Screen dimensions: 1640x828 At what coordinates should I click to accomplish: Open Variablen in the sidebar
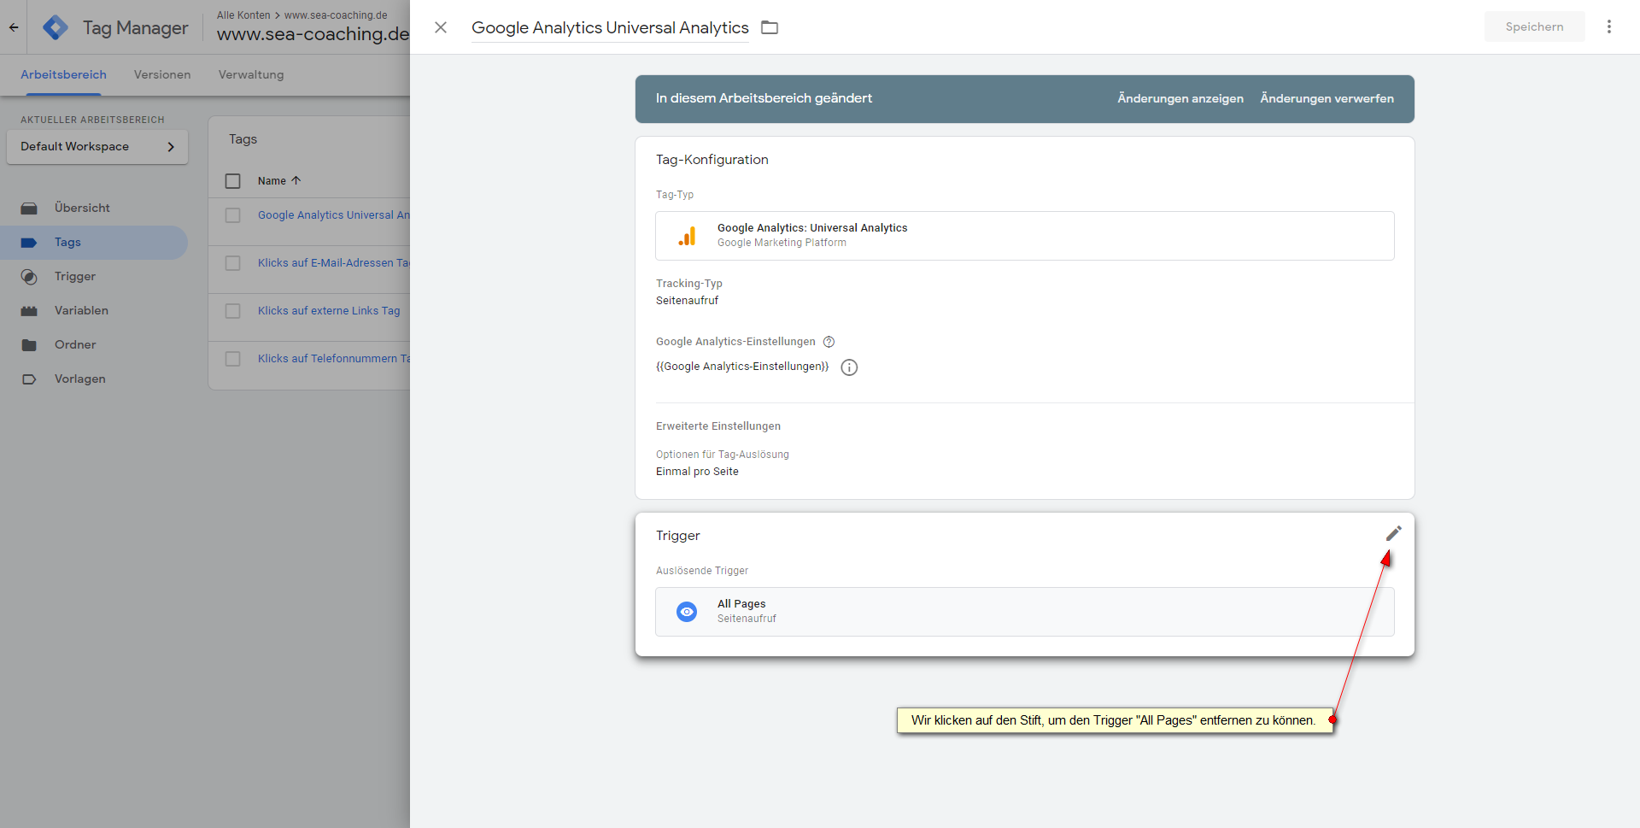[x=81, y=311]
